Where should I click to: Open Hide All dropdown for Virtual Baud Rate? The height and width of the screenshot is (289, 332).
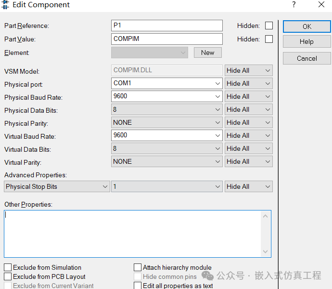click(249, 135)
